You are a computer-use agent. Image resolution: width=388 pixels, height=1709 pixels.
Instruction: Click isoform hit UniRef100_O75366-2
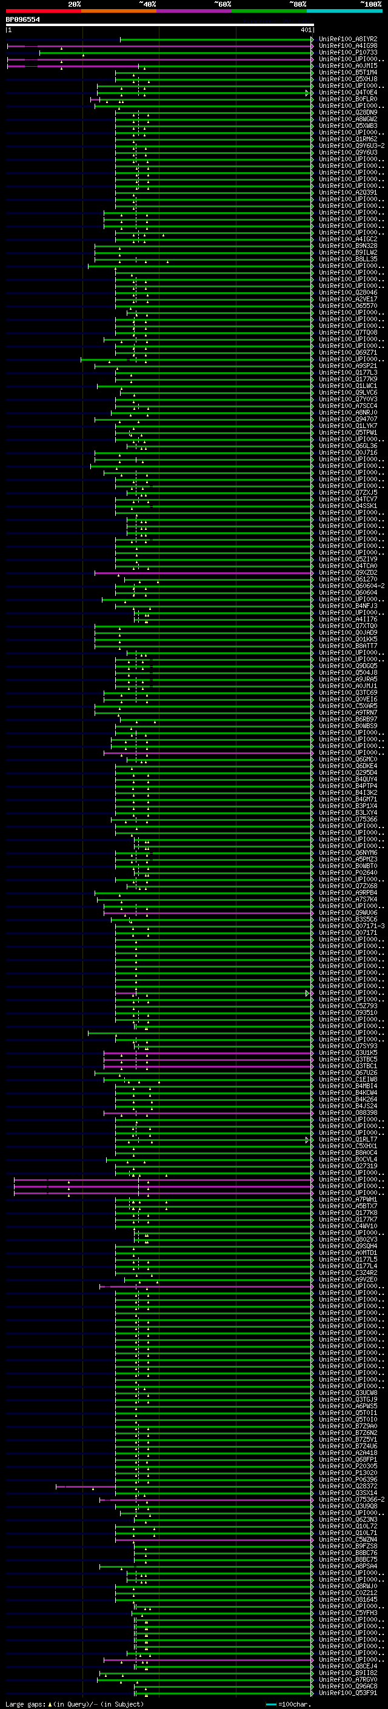click(x=352, y=1499)
